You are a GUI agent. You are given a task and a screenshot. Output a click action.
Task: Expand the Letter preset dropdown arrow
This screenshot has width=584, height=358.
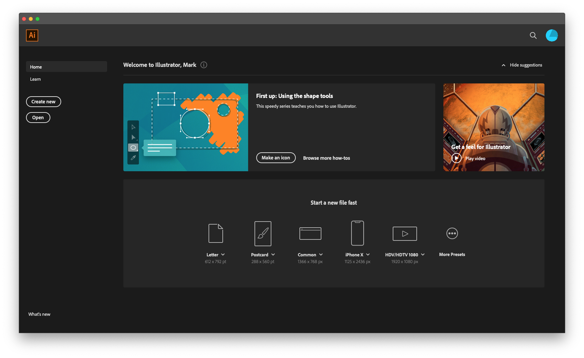pos(223,255)
